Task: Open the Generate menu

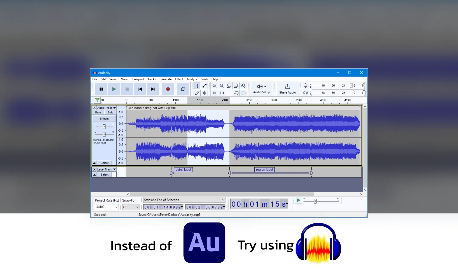Action: click(x=165, y=79)
